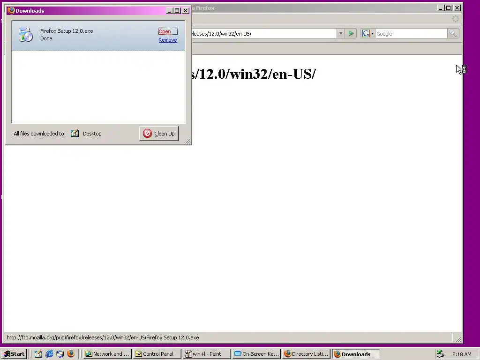Launch Firefox from quick launch bar
This screenshot has height=360, width=480.
pyautogui.click(x=71, y=353)
